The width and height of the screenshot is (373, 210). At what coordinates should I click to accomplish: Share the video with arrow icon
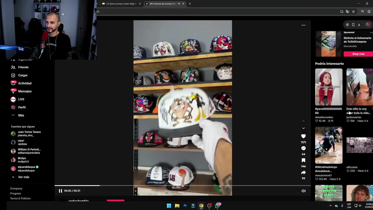[303, 172]
